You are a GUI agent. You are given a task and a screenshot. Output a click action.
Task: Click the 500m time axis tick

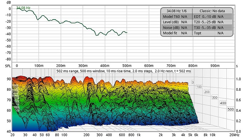127,66
